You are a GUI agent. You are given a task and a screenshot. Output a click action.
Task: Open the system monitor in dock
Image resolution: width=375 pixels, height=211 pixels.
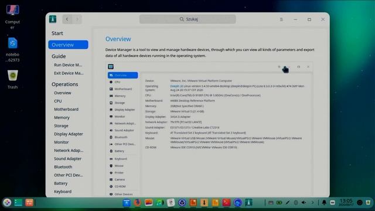click(x=237, y=203)
